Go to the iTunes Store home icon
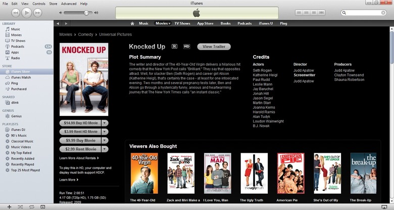 click(x=132, y=23)
